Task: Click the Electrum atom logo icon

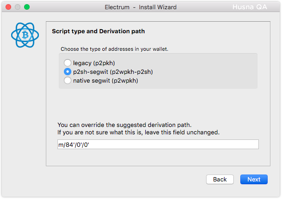Action: (x=25, y=35)
